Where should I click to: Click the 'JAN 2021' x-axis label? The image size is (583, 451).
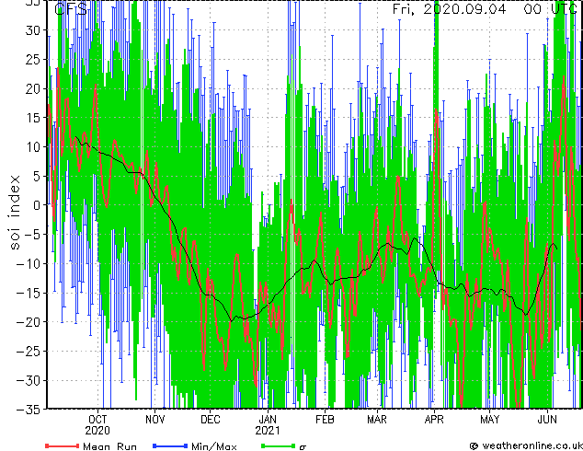point(268,425)
